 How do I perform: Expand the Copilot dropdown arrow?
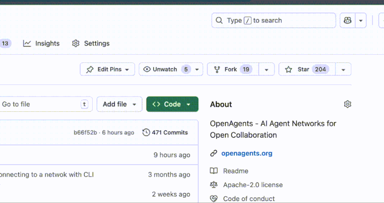pos(360,21)
